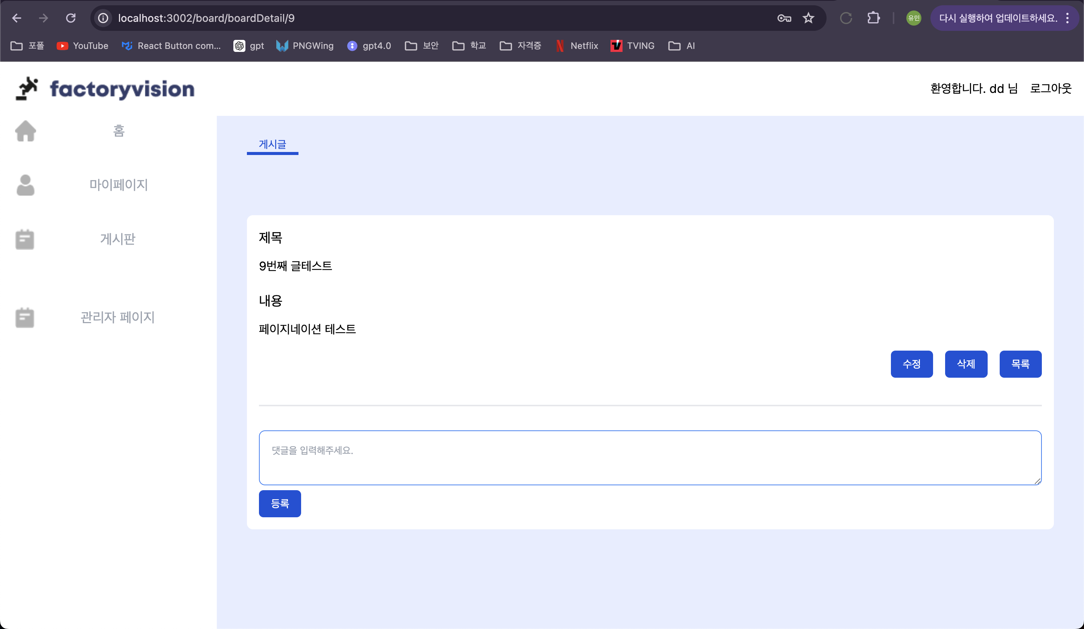Click the person icon for My Page
Viewport: 1084px width, 629px height.
(x=25, y=185)
